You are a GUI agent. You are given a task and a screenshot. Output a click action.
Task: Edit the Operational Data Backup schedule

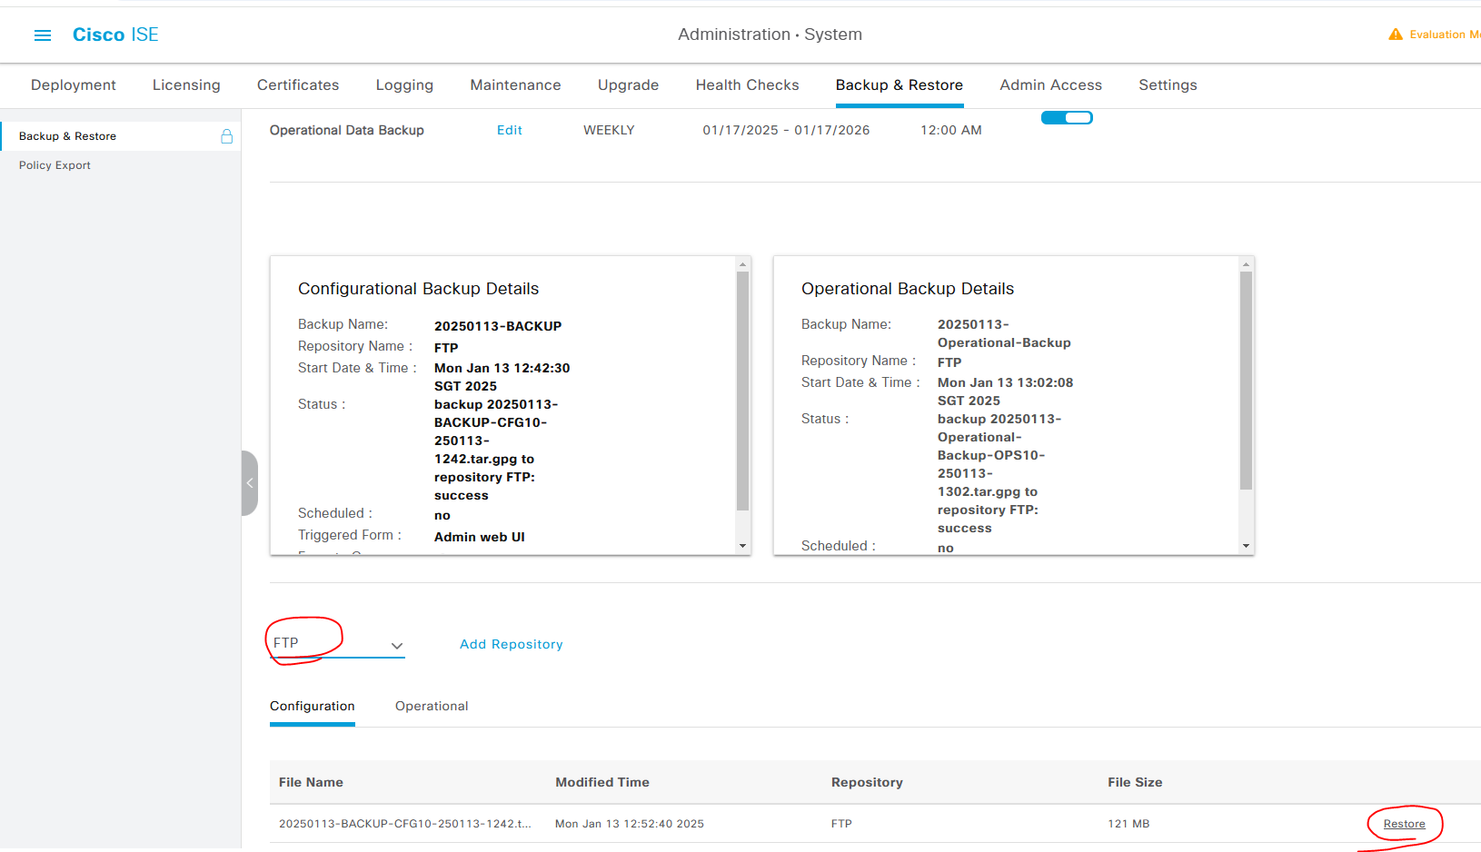click(510, 130)
